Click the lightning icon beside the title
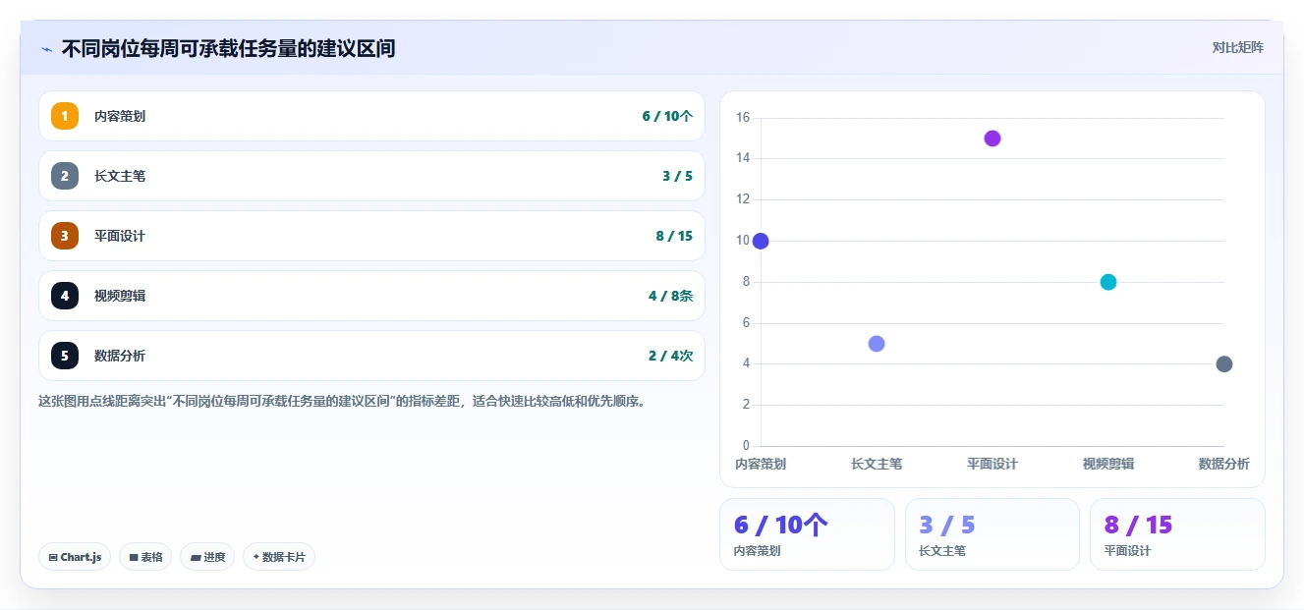Viewport: 1304px width, 610px height. (47, 49)
